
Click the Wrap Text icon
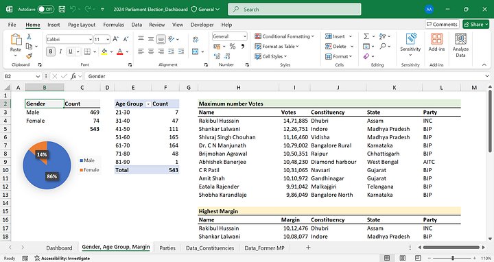196,39
